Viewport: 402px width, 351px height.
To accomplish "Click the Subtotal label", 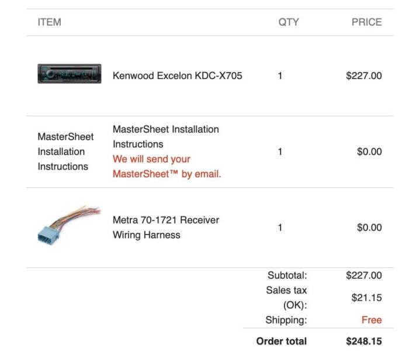I will click(287, 276).
